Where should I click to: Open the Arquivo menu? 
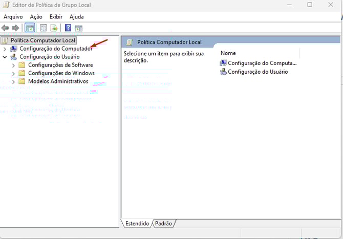[x=14, y=17]
